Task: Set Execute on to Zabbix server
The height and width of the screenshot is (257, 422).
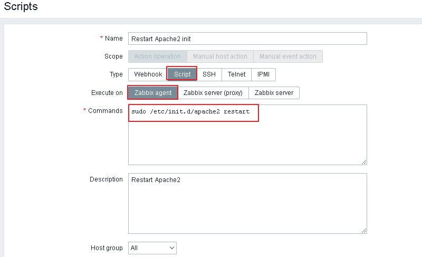Action: (x=274, y=93)
